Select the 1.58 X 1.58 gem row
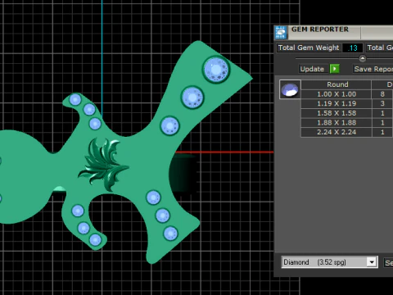 point(347,113)
